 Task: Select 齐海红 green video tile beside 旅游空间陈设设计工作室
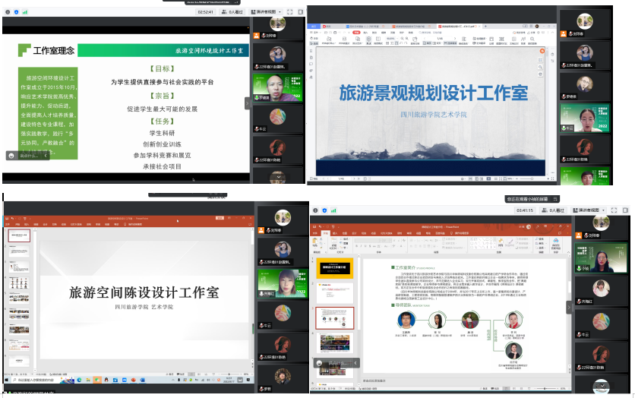[x=283, y=284]
